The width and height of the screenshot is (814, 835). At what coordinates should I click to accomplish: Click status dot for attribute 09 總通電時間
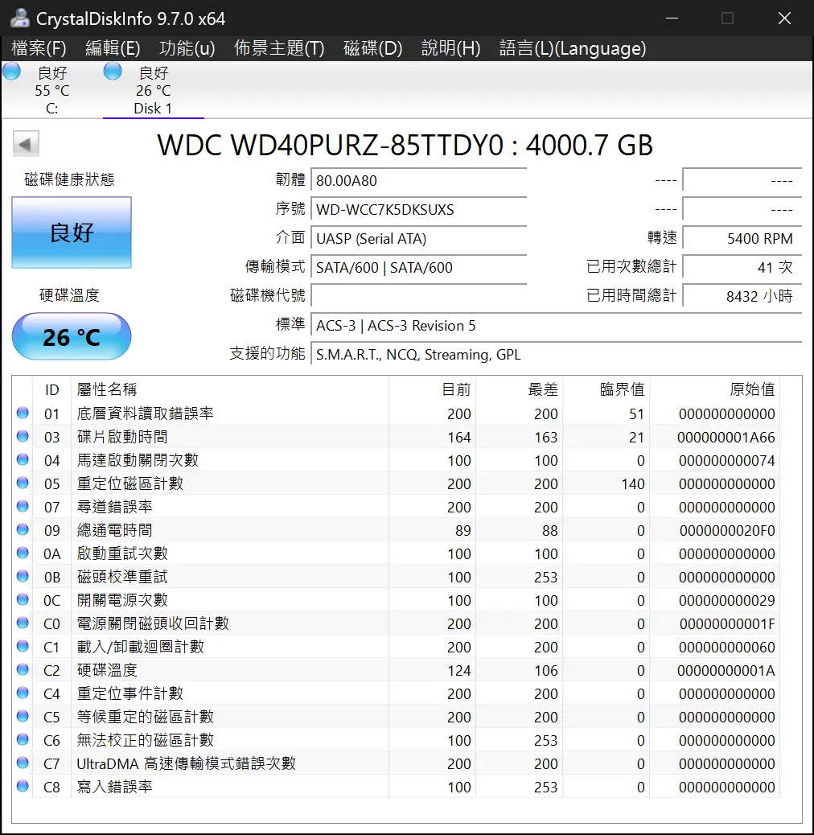(23, 529)
